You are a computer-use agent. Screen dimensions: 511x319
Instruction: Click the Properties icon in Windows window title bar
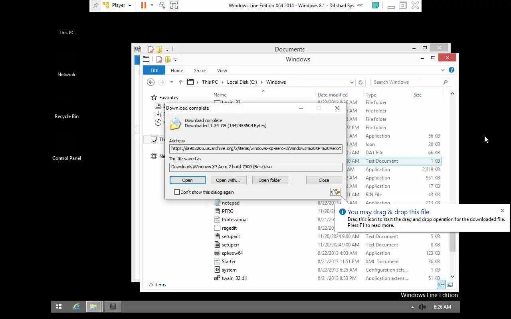[159, 59]
